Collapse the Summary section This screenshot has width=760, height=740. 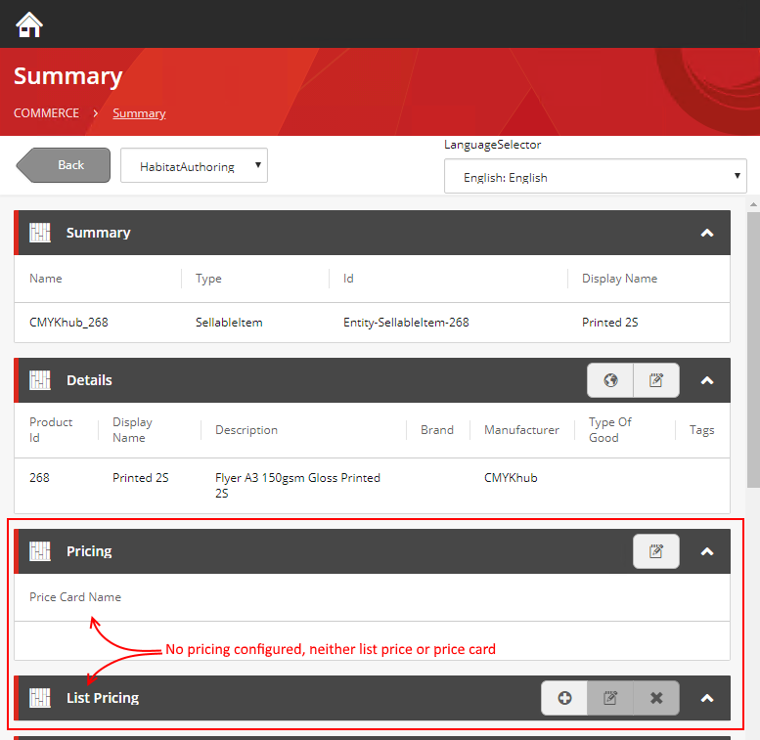[707, 234]
